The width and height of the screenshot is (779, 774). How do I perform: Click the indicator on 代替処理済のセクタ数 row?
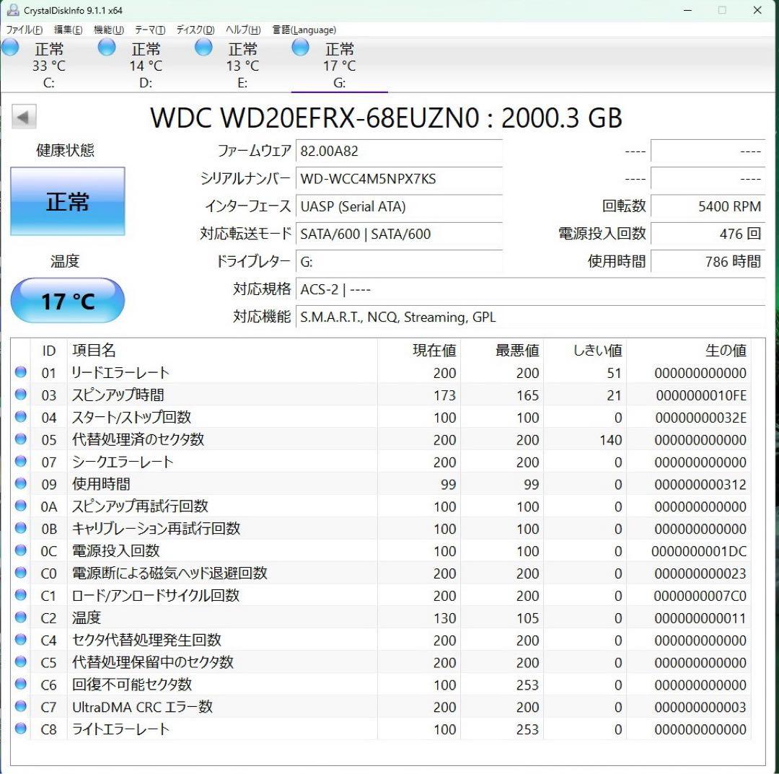point(20,439)
